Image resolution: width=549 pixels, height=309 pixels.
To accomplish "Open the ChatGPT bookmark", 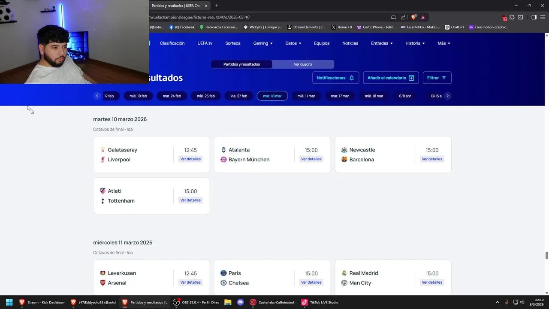I will coord(455,27).
